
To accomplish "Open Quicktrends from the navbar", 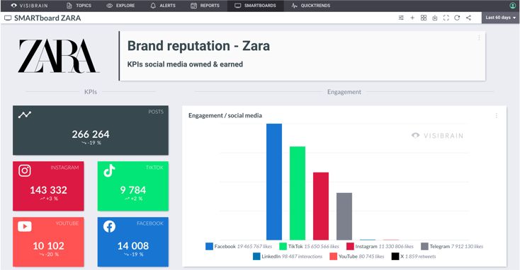I will point(311,6).
